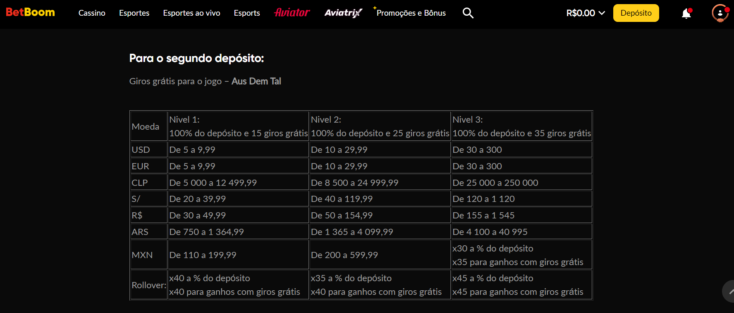Open the Esportes menu
The image size is (734, 313).
(134, 13)
